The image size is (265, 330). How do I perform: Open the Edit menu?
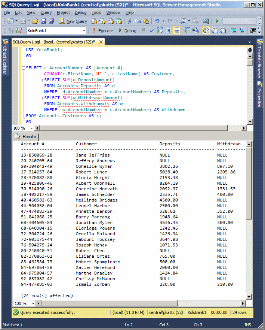point(18,12)
